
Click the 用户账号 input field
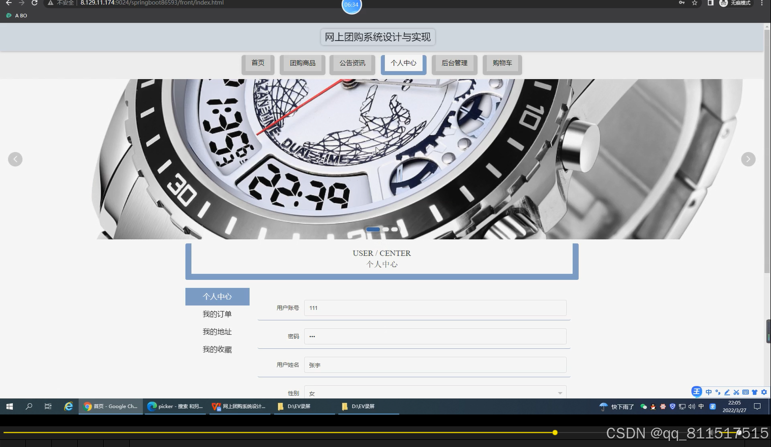435,308
